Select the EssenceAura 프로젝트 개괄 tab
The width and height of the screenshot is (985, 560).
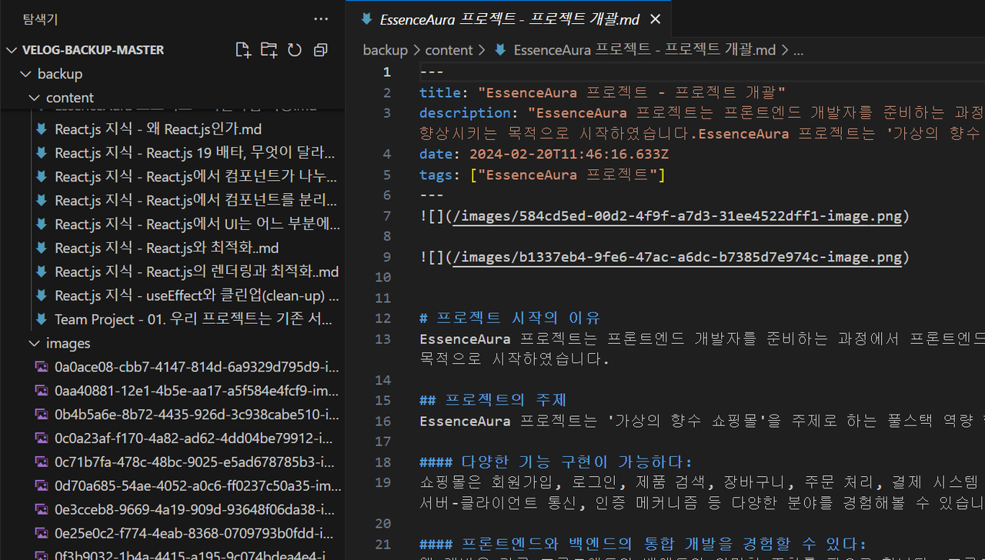[508, 19]
